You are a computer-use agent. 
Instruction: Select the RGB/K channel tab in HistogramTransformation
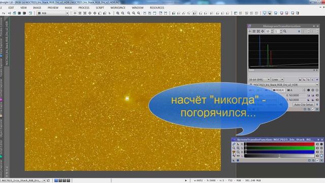coord(279,90)
